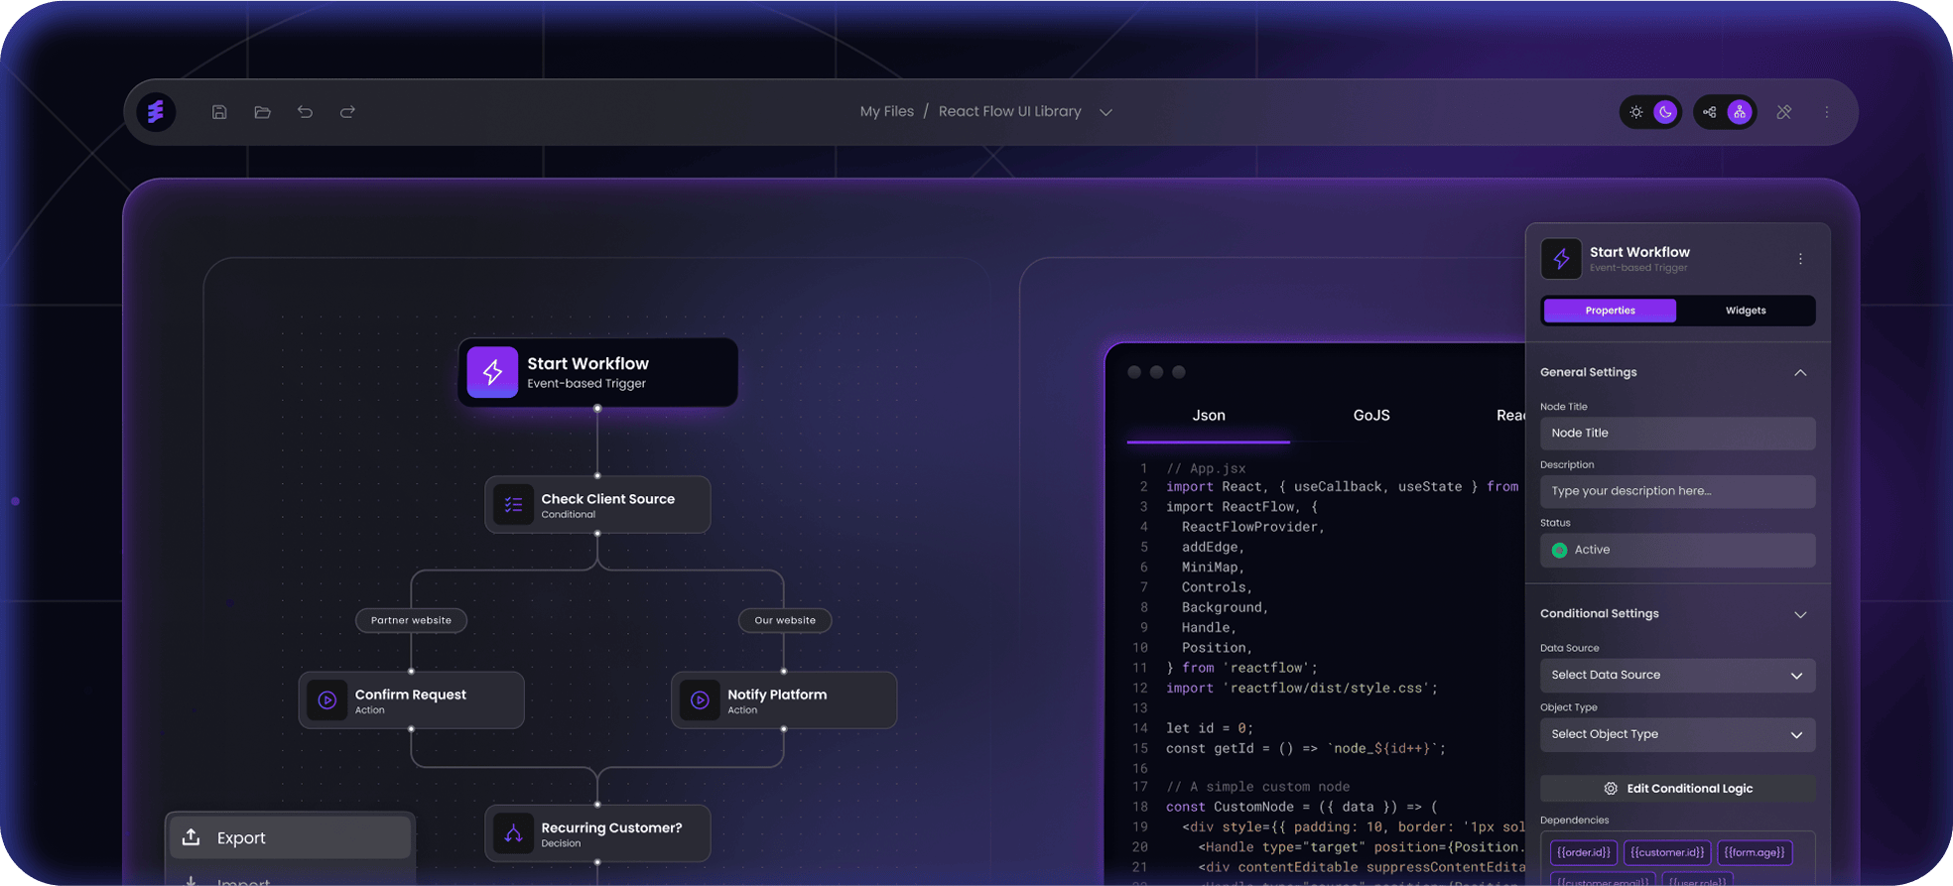Click the Node Title input field
1953x886 pixels.
(1677, 434)
